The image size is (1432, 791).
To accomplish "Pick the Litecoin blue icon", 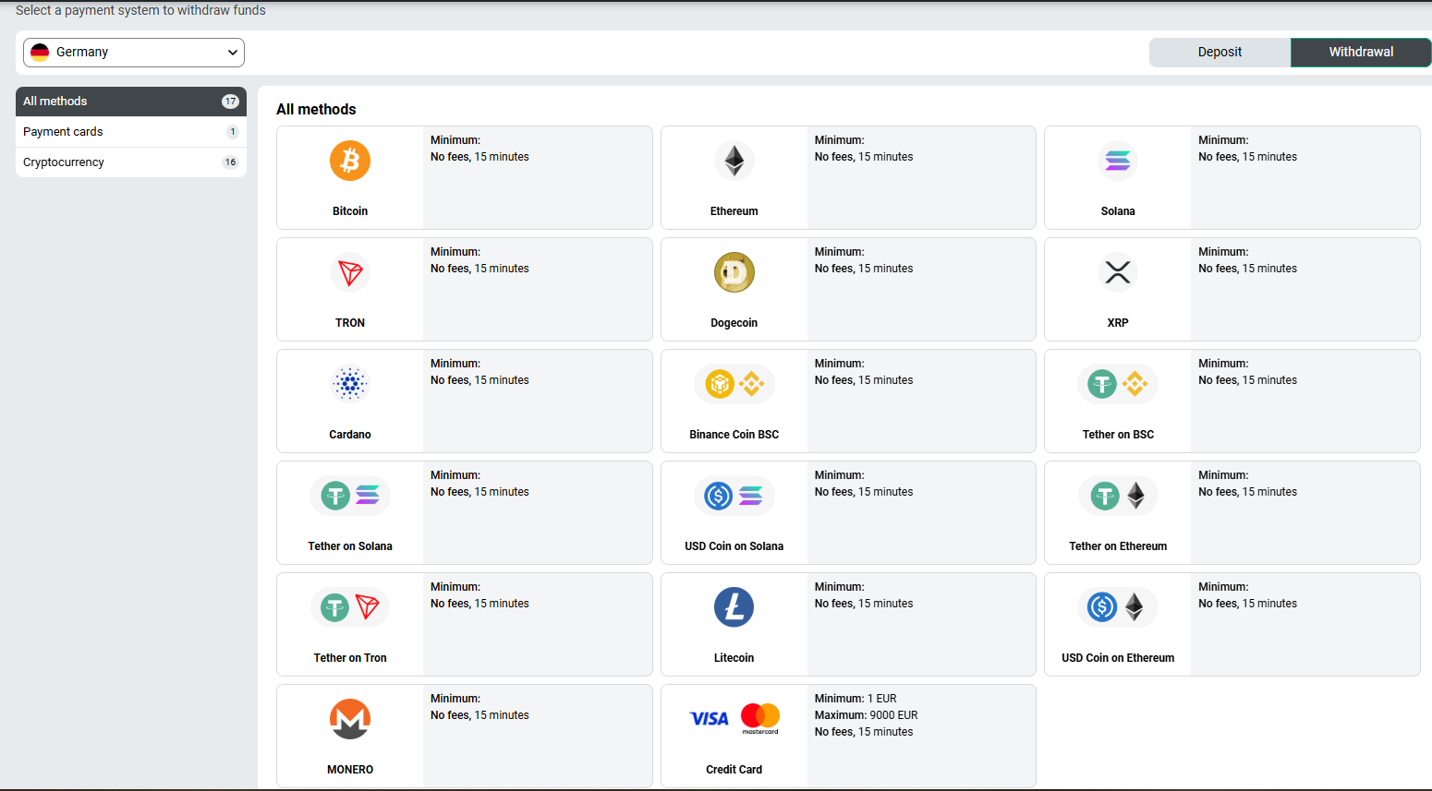I will click(x=734, y=607).
